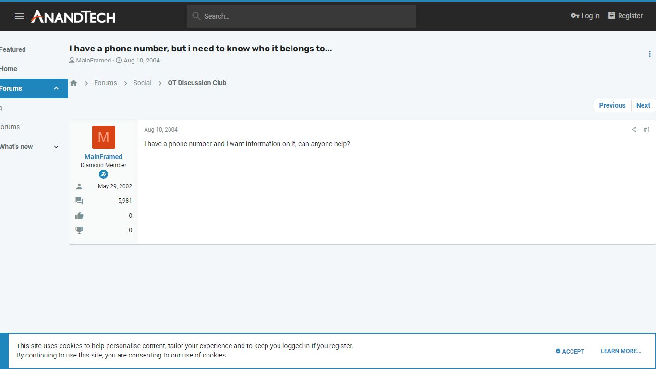Open OT Discussion Club breadcrumb
Screen dimensions: 656x369
coord(197,83)
